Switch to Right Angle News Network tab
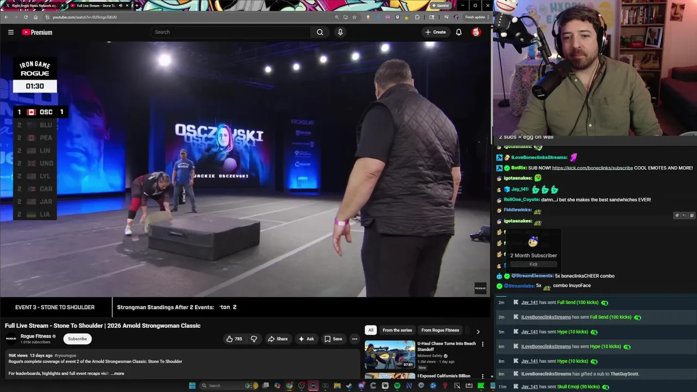This screenshot has width=697, height=392. tap(33, 5)
